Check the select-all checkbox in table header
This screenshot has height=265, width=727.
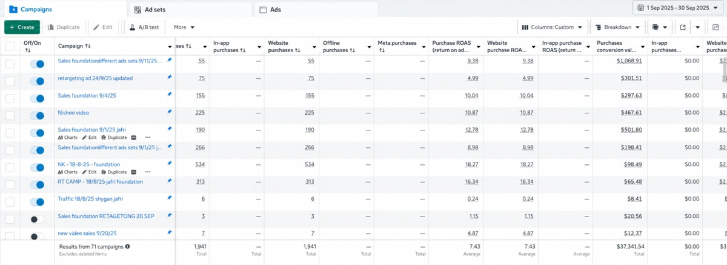pyautogui.click(x=10, y=46)
